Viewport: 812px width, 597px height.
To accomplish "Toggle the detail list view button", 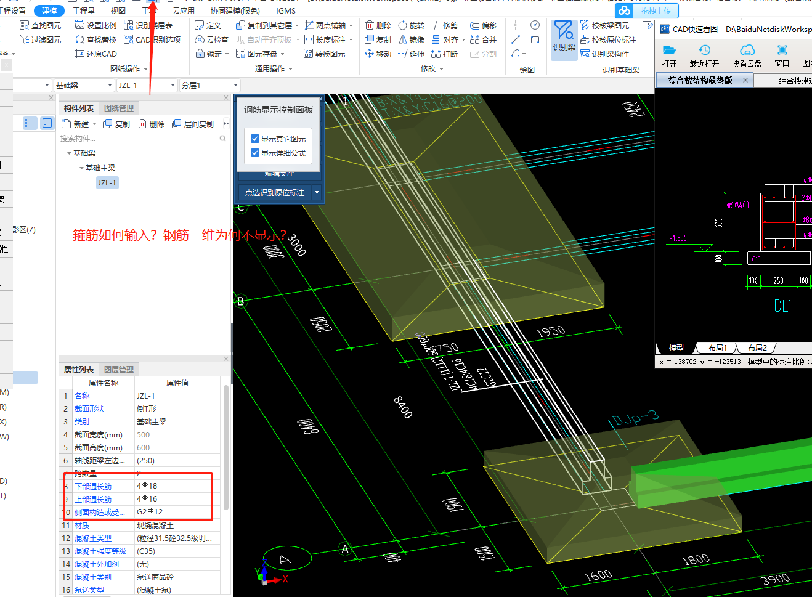I will coord(47,123).
